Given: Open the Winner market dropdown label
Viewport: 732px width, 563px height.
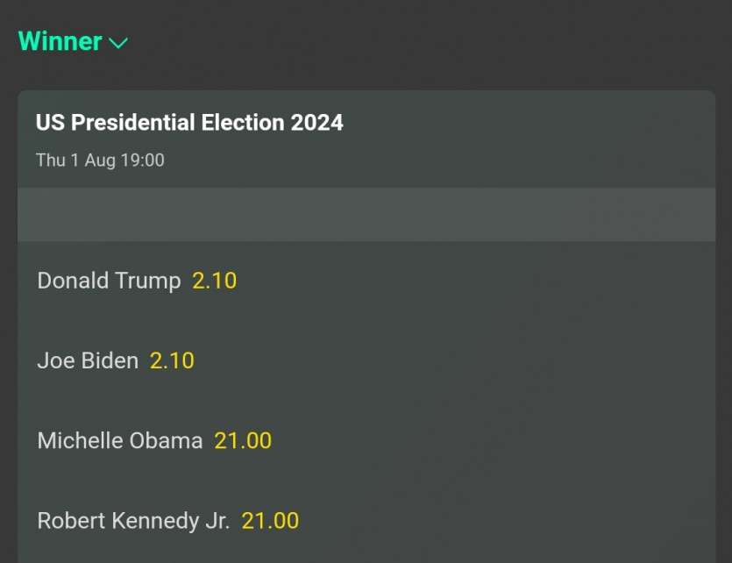Looking at the screenshot, I should pos(60,41).
